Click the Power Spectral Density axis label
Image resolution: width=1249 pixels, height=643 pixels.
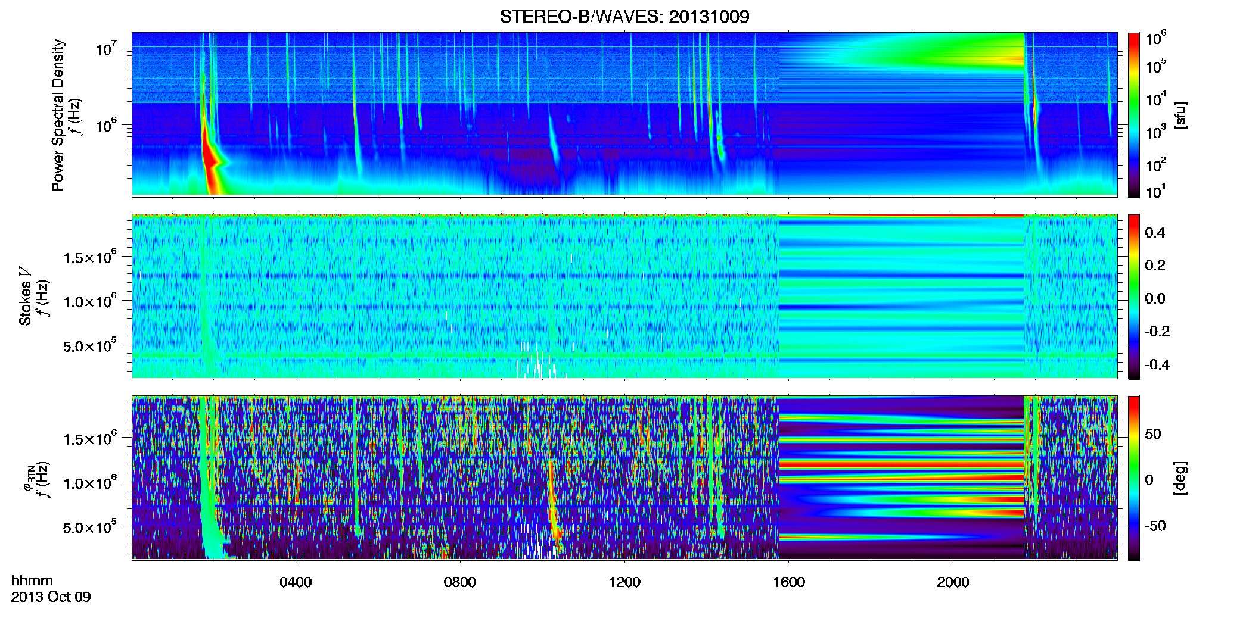[58, 115]
